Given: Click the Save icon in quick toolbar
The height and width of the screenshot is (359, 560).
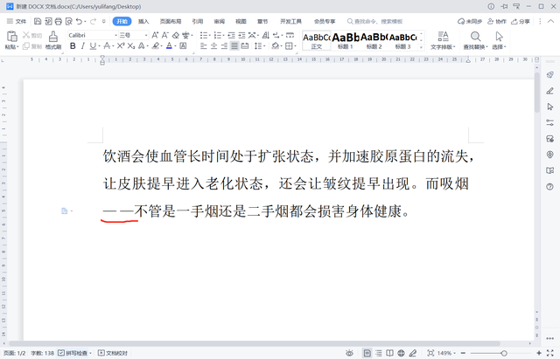Looking at the screenshot, I should pos(38,21).
